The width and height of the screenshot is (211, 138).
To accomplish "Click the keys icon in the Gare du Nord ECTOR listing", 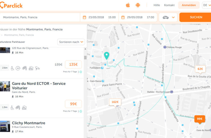I will point(18,108).
